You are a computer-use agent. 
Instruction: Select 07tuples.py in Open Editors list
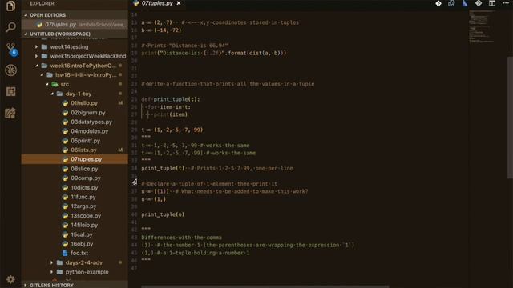coord(75,25)
